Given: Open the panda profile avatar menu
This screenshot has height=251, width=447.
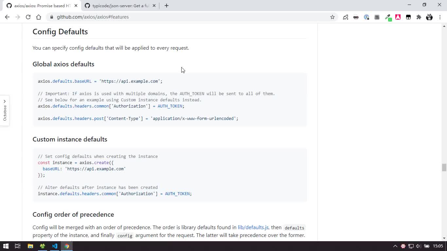Looking at the screenshot, I should pos(429,17).
